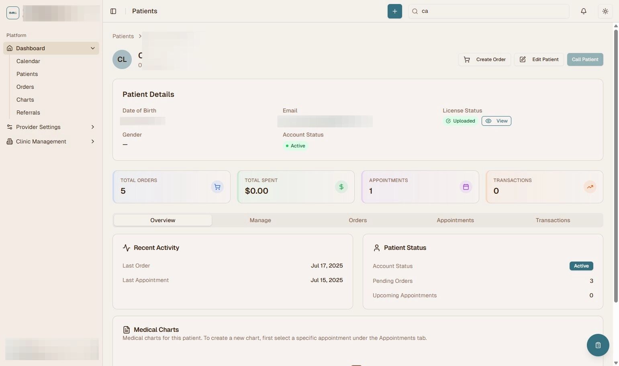Image resolution: width=619 pixels, height=366 pixels.
Task: Click the Edit Patient button
Action: point(539,59)
